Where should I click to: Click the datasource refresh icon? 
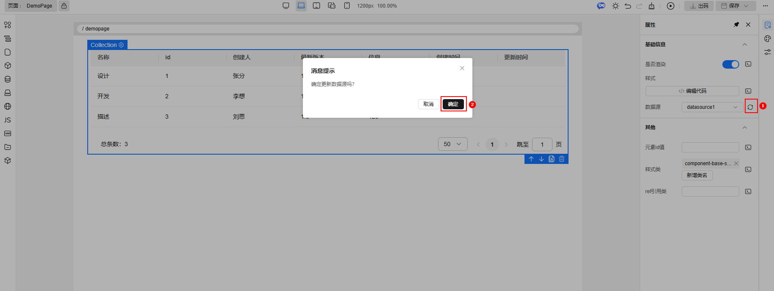point(750,107)
